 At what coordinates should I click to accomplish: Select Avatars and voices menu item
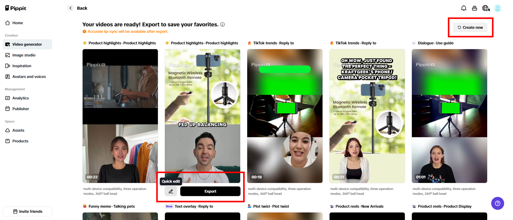tap(29, 77)
